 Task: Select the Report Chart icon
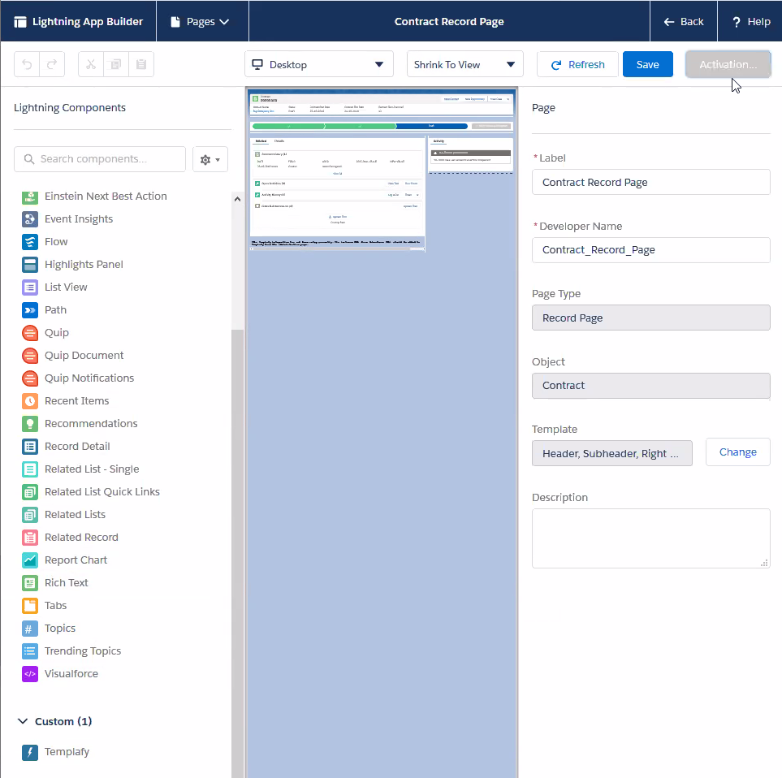(x=30, y=560)
